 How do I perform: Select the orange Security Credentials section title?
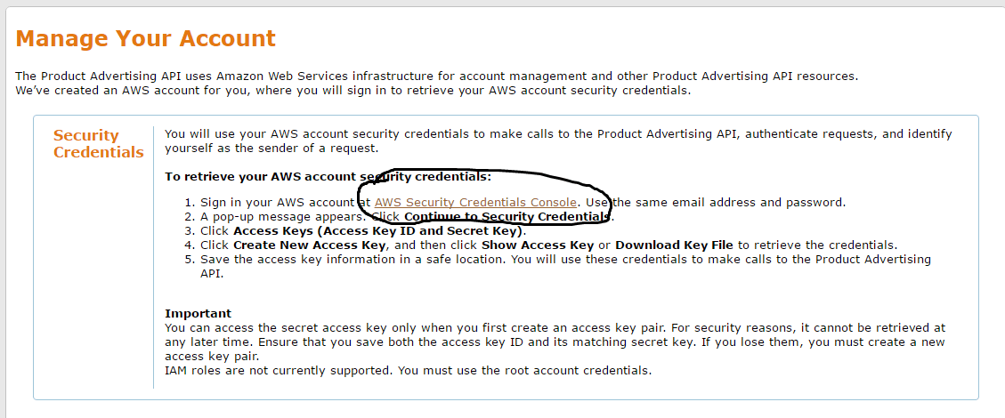[99, 144]
